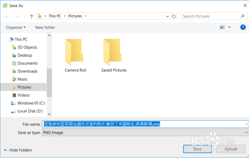Click the Cancel button
This screenshot has width=249, height=158.
pos(231,149)
